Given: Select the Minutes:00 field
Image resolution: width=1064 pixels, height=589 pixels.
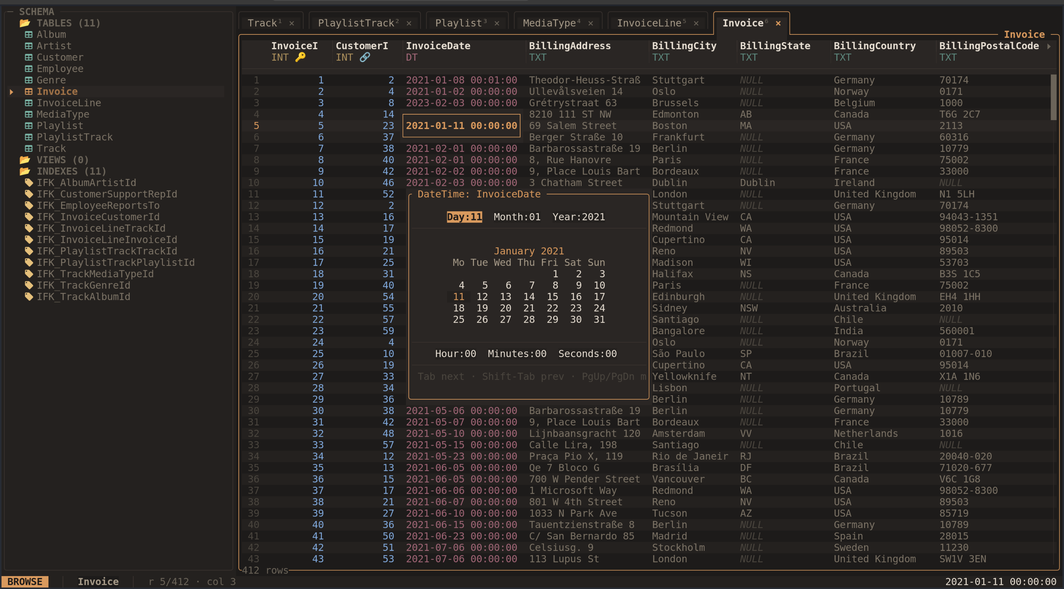Looking at the screenshot, I should click(x=517, y=353).
